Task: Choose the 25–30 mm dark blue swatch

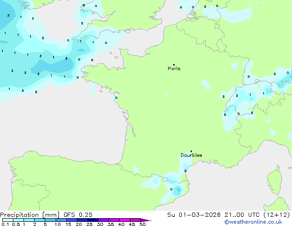Action: click(93, 220)
